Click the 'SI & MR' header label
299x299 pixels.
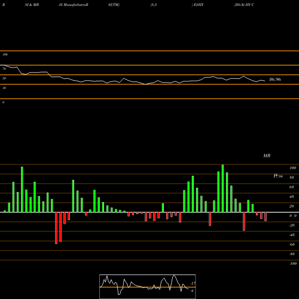pos(32,5)
